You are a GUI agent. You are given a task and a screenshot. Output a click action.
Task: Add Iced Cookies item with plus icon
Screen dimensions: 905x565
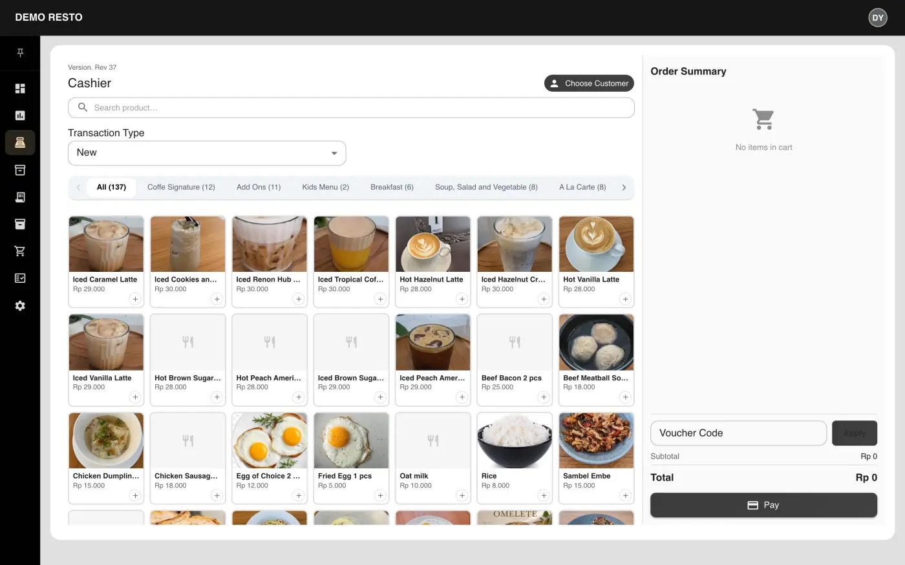[x=217, y=299]
